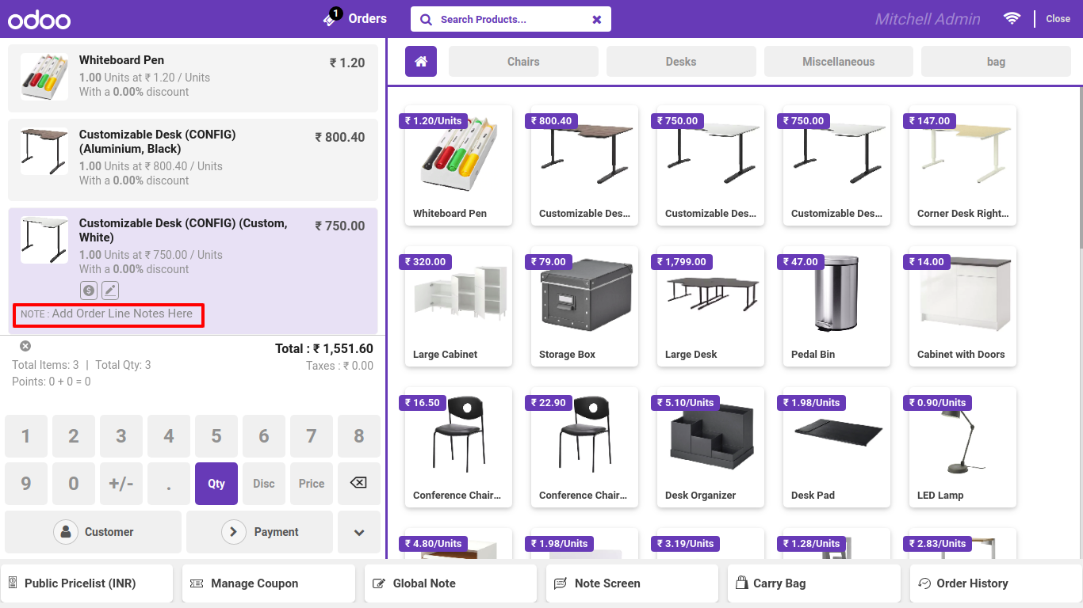Tap numpad key 8
Screen dimensions: 1083x608
point(359,436)
